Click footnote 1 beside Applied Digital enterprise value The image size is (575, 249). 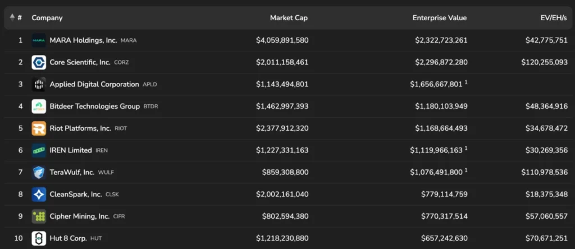click(x=466, y=82)
